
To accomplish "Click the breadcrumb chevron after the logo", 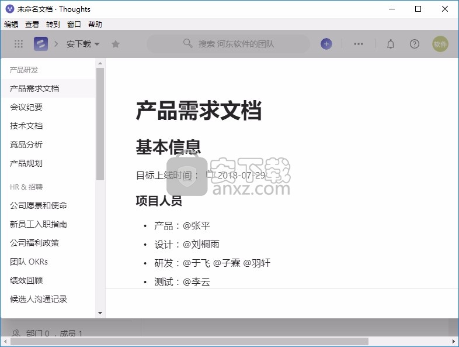I will click(x=56, y=44).
